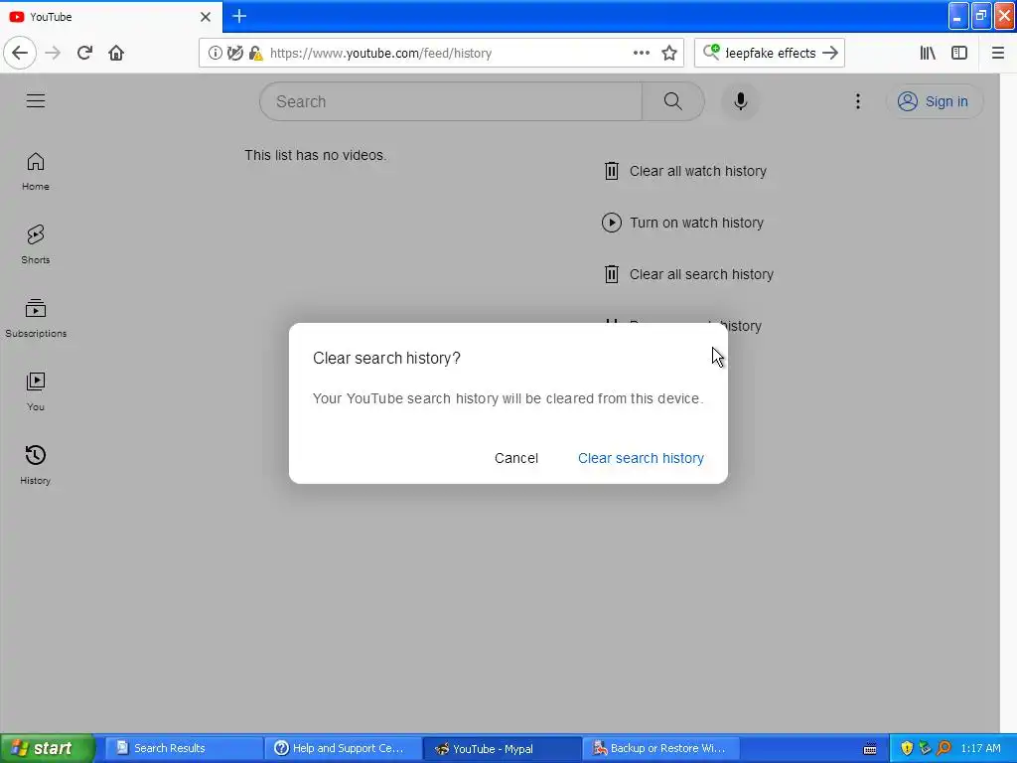This screenshot has height=763, width=1017.
Task: Open tracking protection shield icon
Action: tap(234, 53)
